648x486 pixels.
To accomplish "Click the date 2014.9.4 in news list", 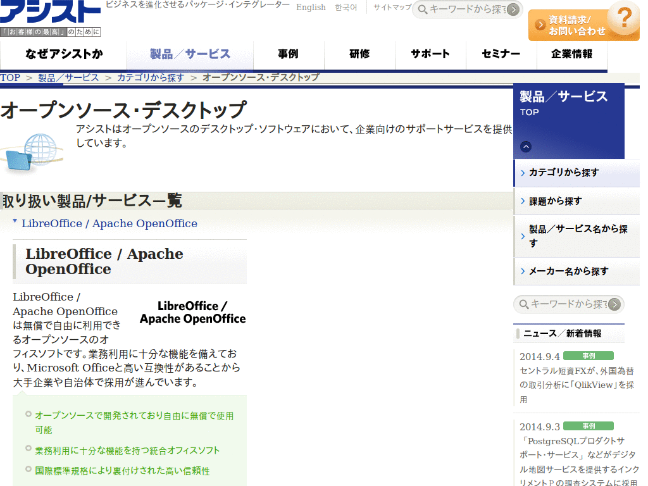I will (x=540, y=356).
